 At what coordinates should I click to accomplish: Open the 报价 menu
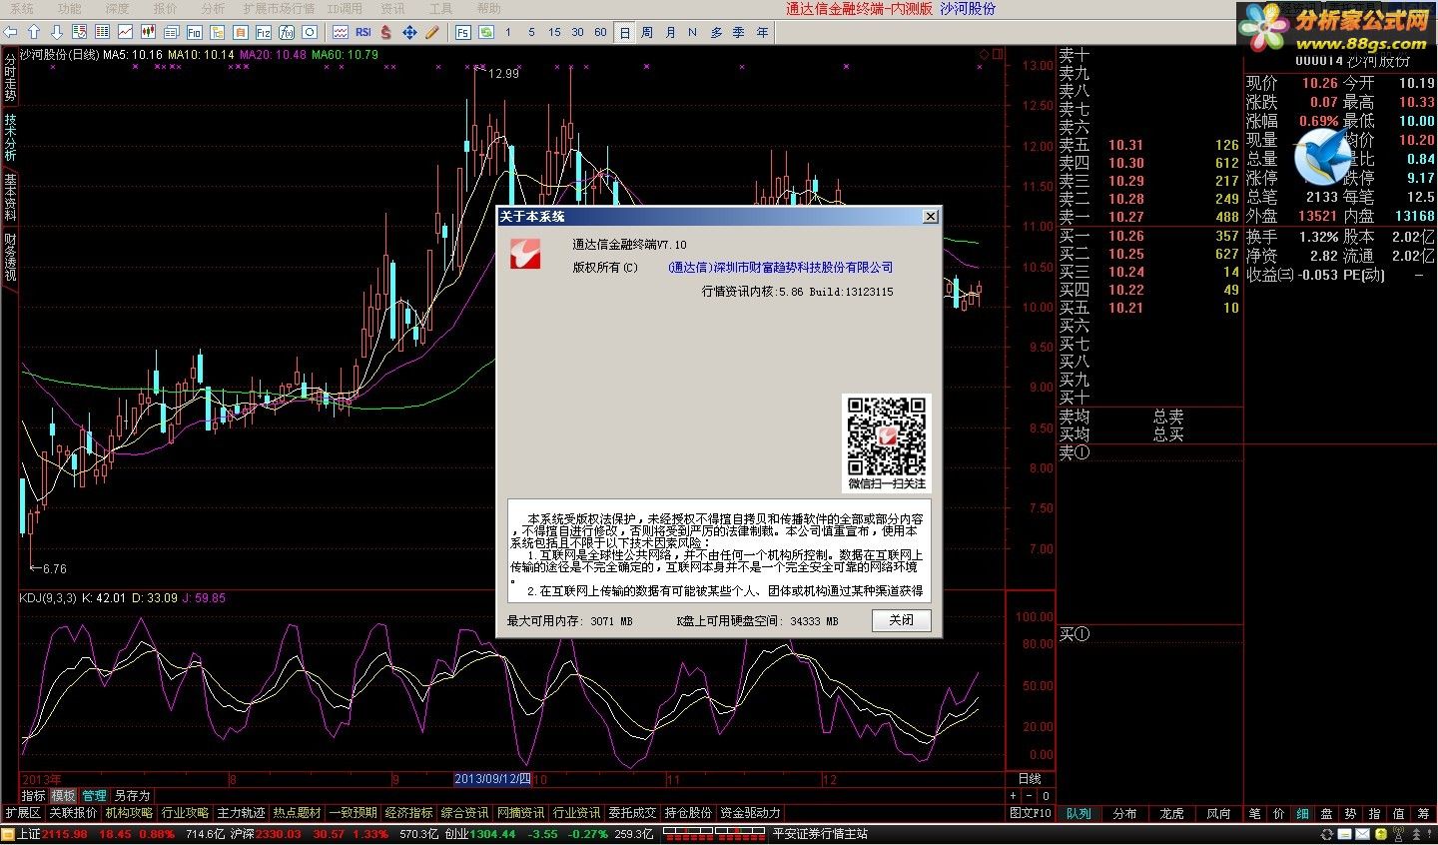tap(165, 9)
